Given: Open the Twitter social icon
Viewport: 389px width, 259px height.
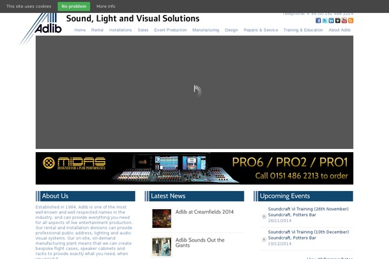Looking at the screenshot, I should [x=325, y=21].
